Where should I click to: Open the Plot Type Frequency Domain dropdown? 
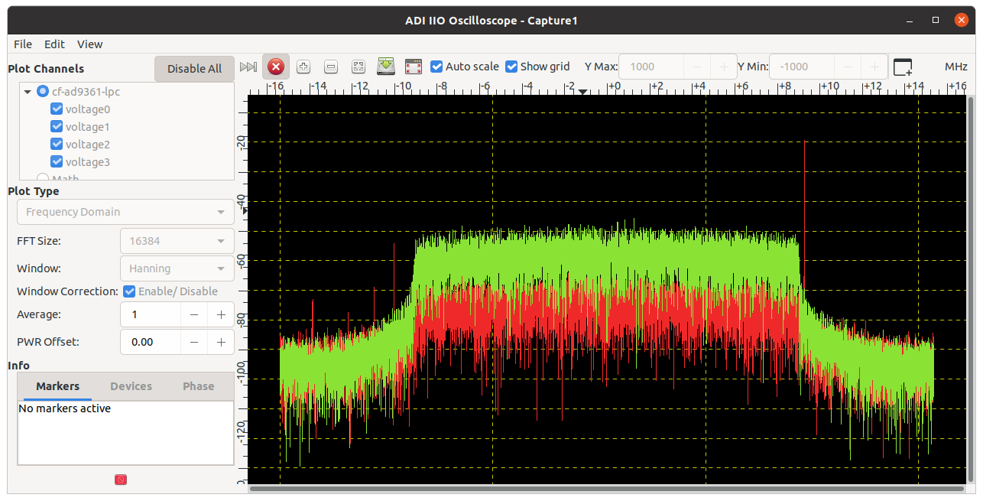125,212
